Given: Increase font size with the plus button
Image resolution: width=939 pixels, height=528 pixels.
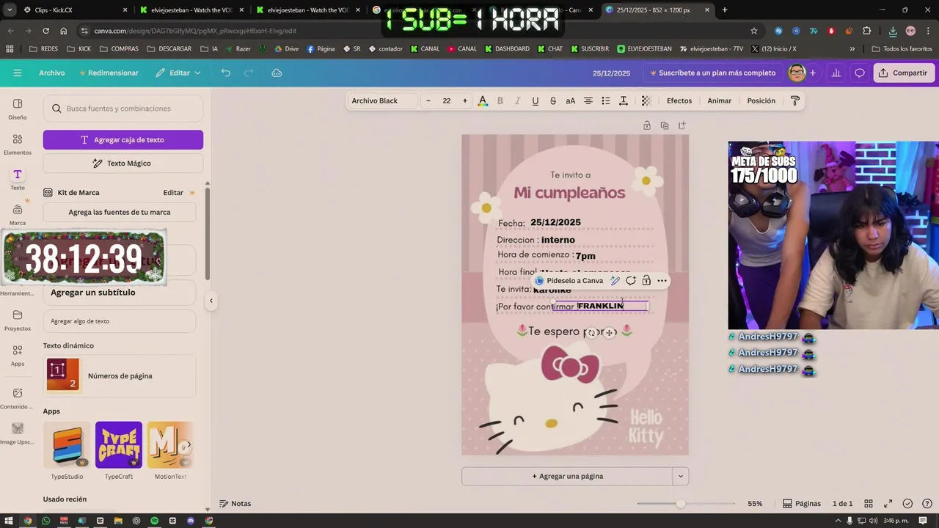Looking at the screenshot, I should tap(464, 100).
